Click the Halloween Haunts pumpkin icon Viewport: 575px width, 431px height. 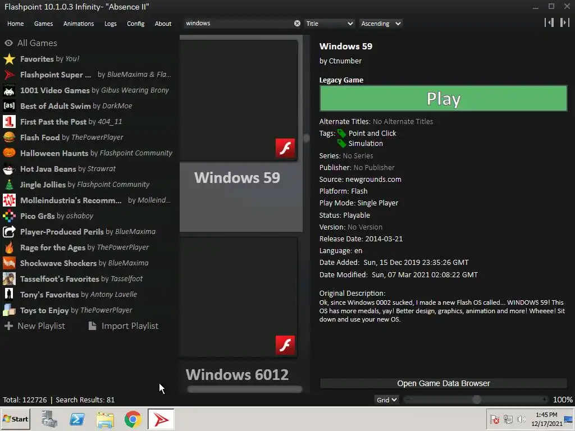point(9,153)
